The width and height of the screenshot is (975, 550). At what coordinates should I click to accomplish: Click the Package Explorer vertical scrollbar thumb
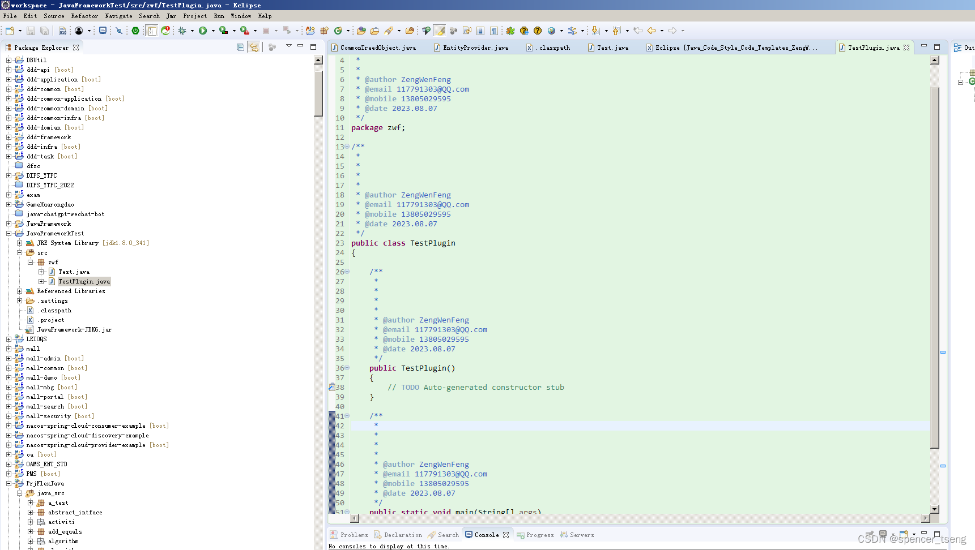(x=318, y=93)
